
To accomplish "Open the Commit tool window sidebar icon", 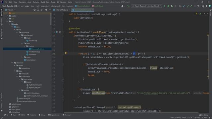I will coord(1,22).
